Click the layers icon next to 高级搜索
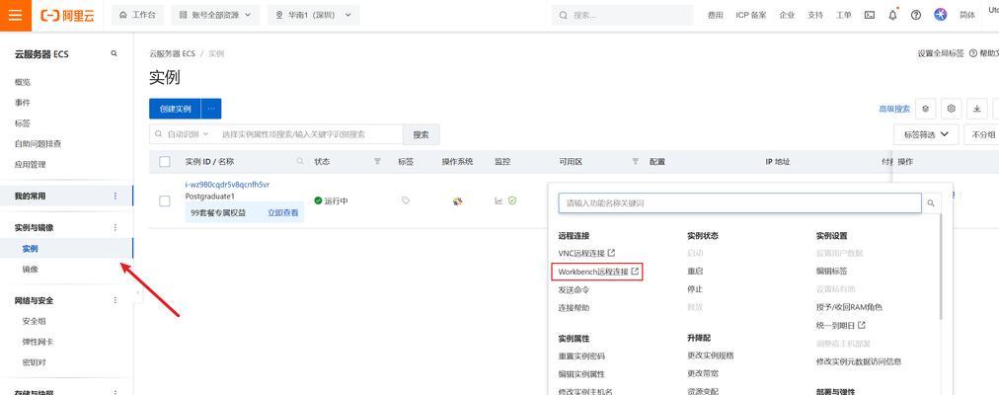 tap(926, 109)
